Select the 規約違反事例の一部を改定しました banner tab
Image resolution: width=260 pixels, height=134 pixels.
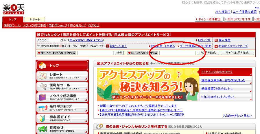pyautogui.click(x=226, y=80)
